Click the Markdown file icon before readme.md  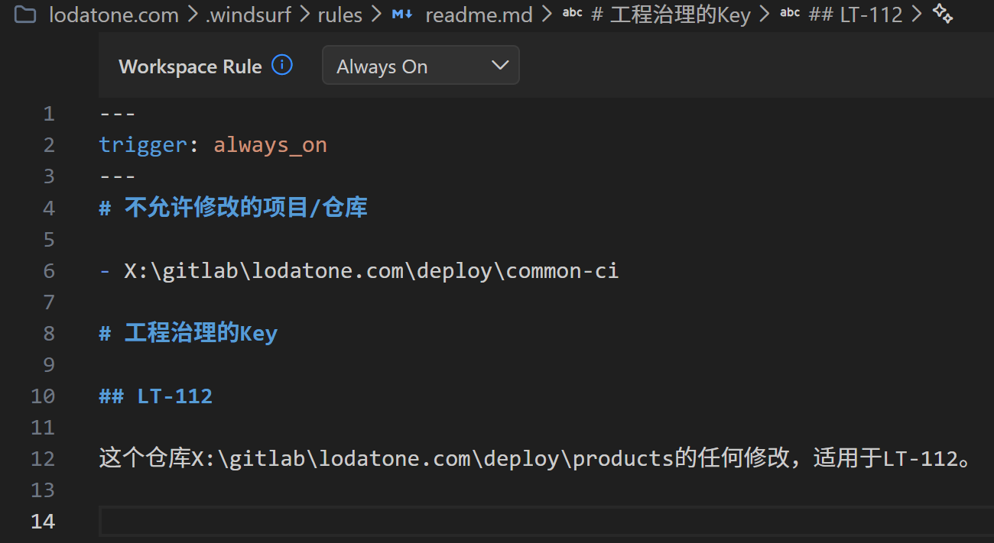402,15
